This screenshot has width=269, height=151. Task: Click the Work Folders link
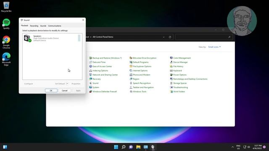(x=179, y=91)
